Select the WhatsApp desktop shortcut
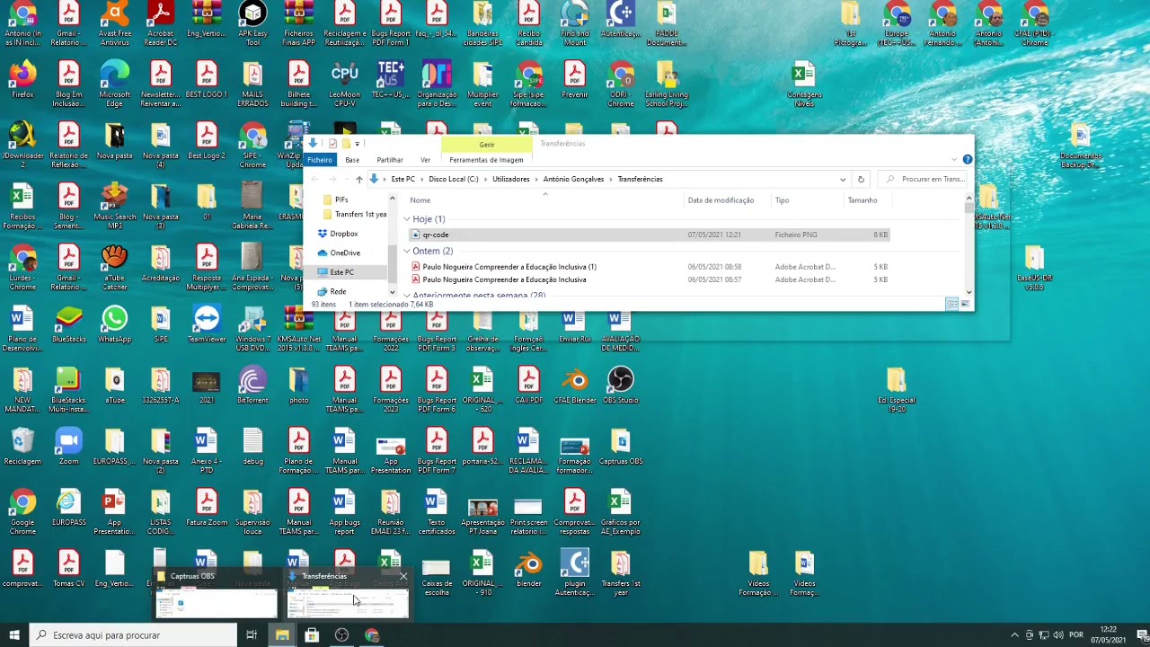 114,323
